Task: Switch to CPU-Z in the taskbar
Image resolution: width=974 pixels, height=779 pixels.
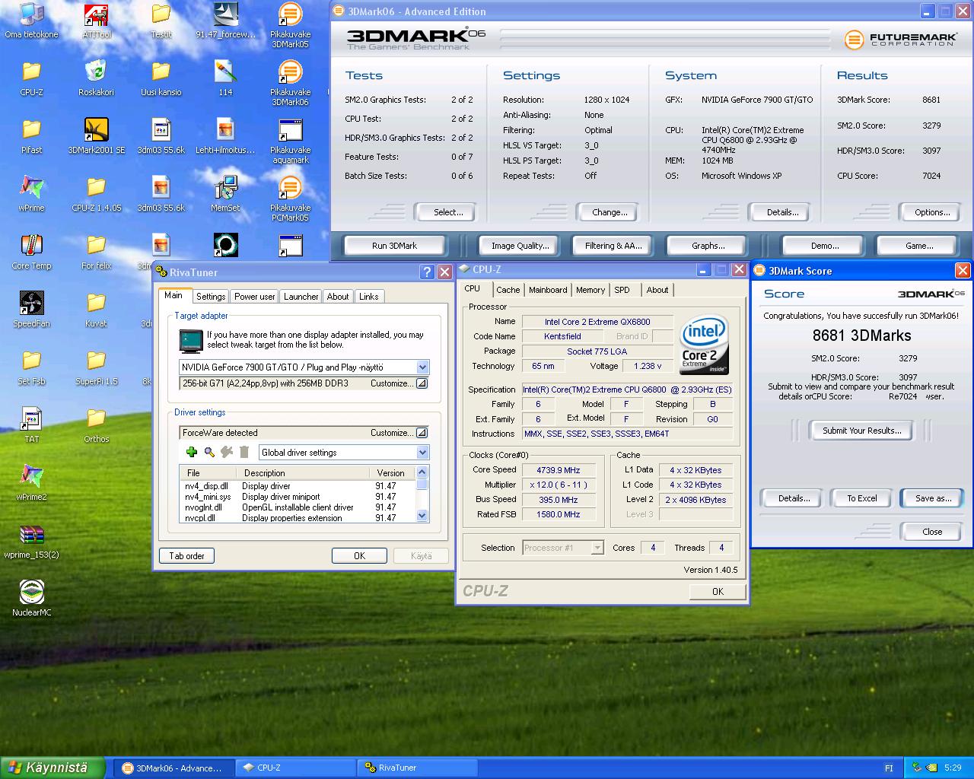Action: 297,768
